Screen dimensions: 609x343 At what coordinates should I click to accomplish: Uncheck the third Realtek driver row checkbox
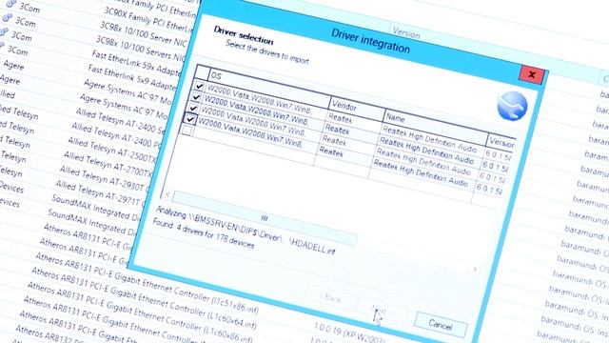(x=193, y=108)
